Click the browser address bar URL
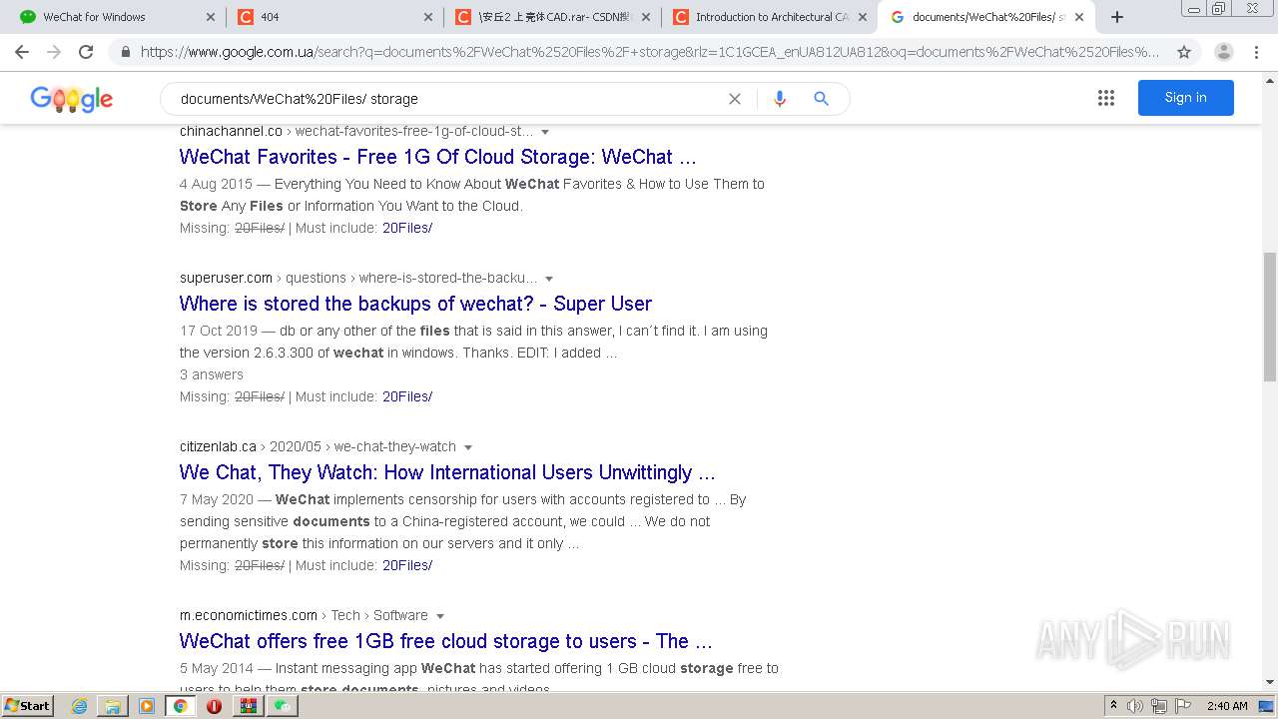 click(649, 52)
